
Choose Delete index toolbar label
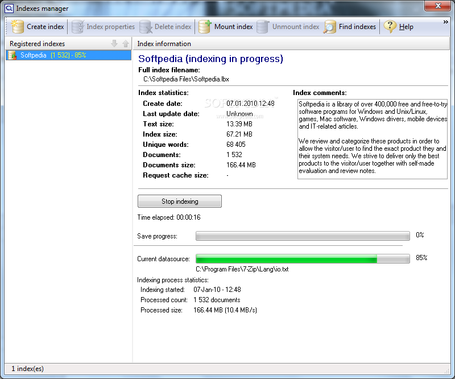pos(173,27)
